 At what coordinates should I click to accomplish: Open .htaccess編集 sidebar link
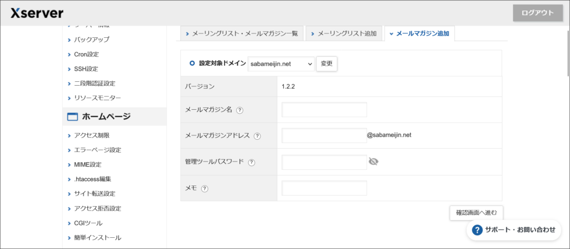[x=92, y=179]
